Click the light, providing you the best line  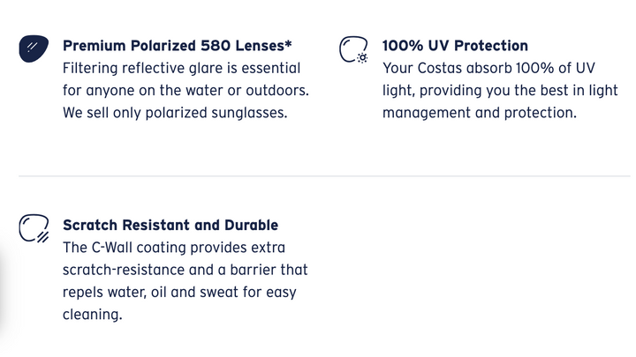click(500, 90)
